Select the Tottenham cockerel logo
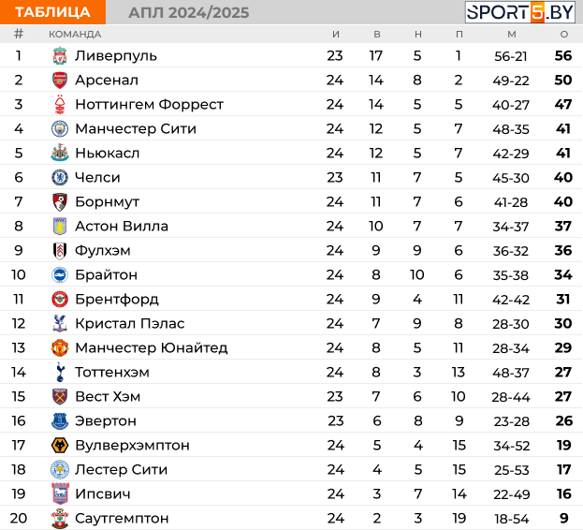The height and width of the screenshot is (530, 583). pos(60,372)
